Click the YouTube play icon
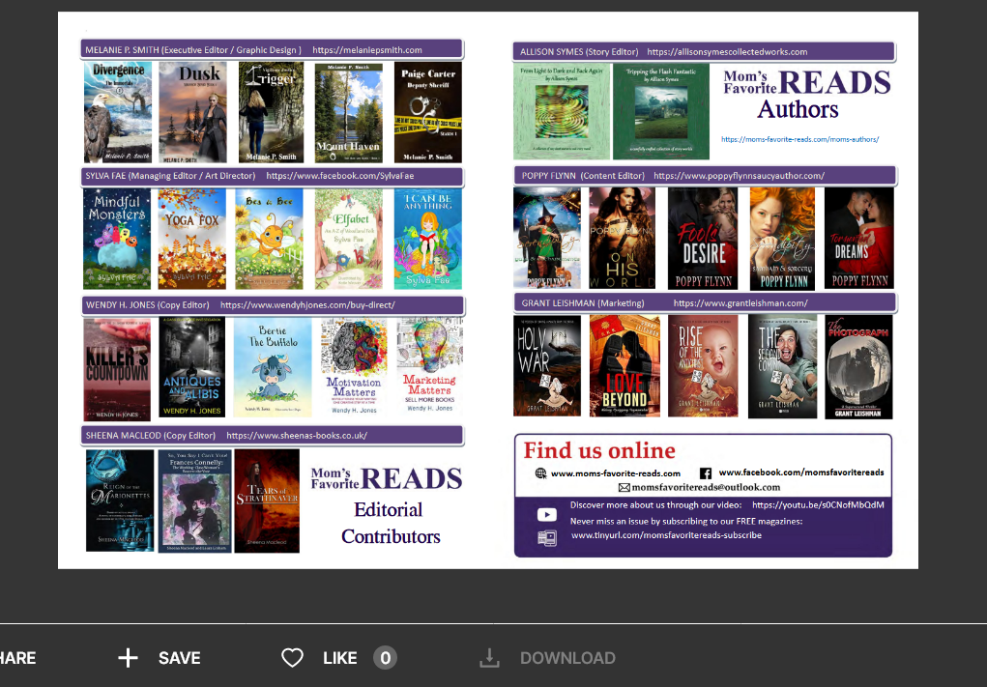The image size is (987, 687). pos(546,515)
